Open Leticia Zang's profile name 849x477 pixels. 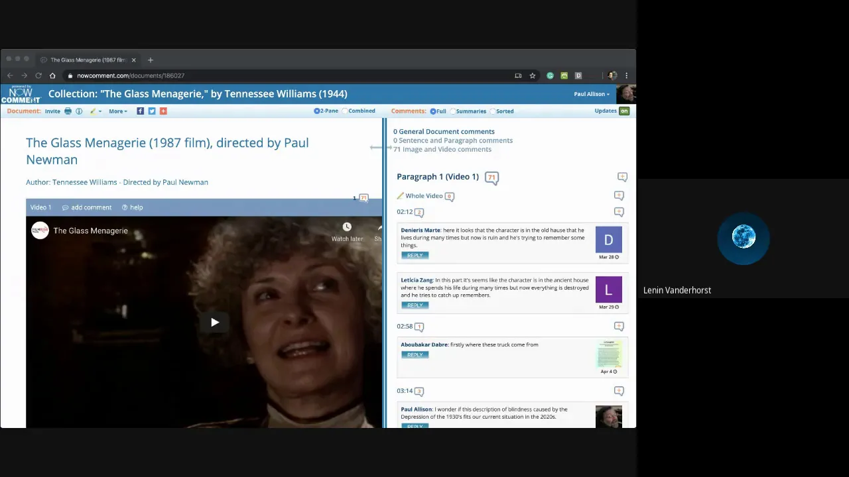(417, 280)
